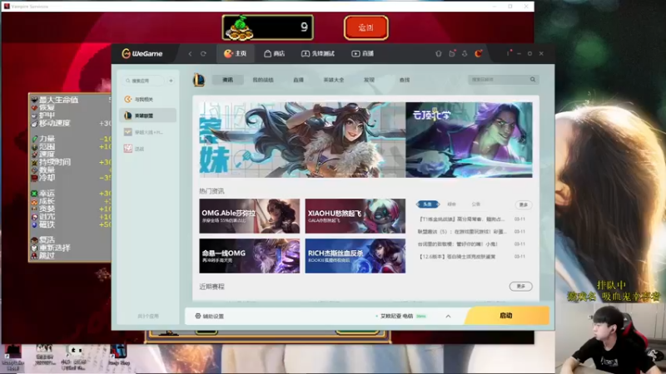Click the WeGame logo
Viewport: 666px width, 374px height.
[x=142, y=53]
